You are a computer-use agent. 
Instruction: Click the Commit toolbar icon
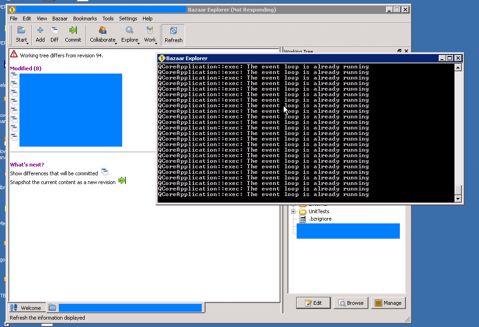coord(73,31)
